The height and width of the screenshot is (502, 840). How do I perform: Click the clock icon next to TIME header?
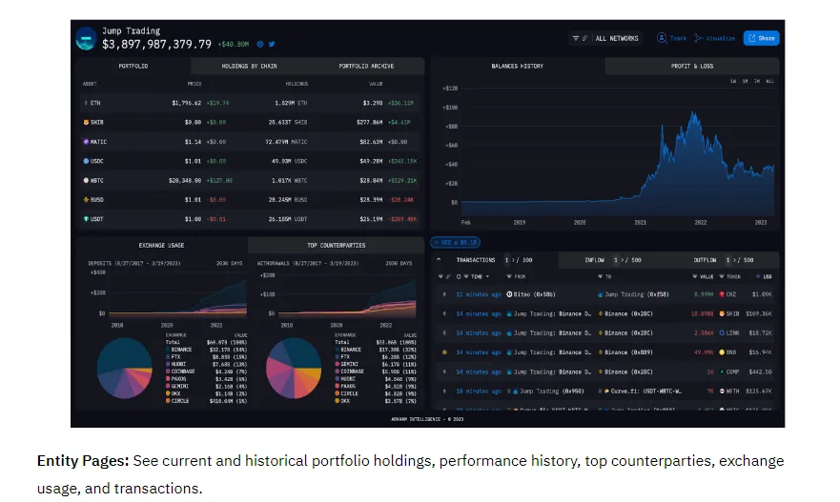click(x=459, y=276)
